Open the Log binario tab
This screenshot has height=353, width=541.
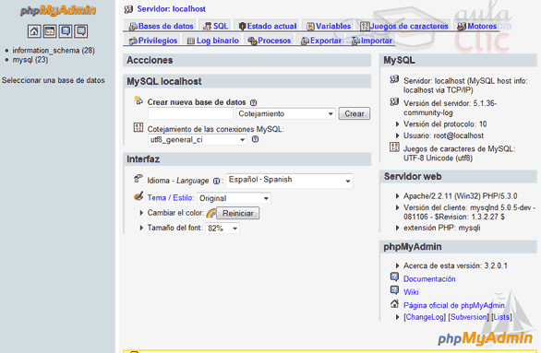coord(213,41)
